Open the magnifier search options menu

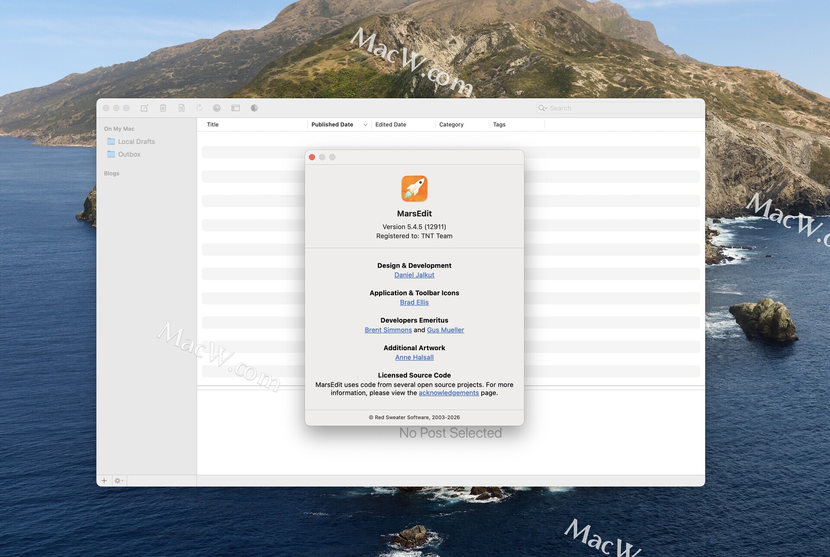543,108
